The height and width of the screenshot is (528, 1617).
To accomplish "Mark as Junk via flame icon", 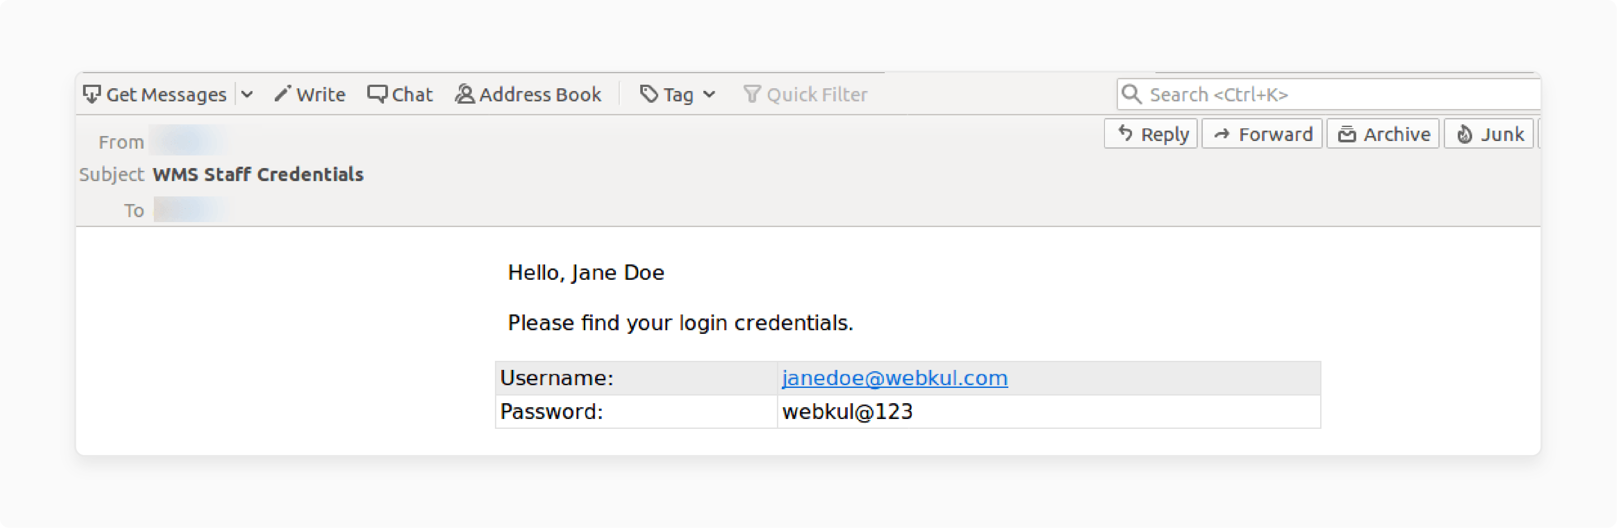I will coord(1464,134).
